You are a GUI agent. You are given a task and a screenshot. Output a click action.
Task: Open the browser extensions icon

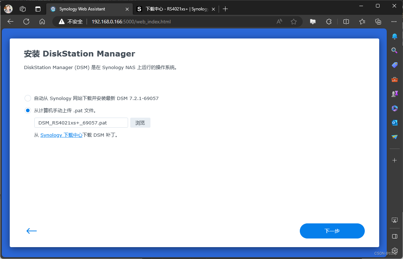pyautogui.click(x=329, y=22)
